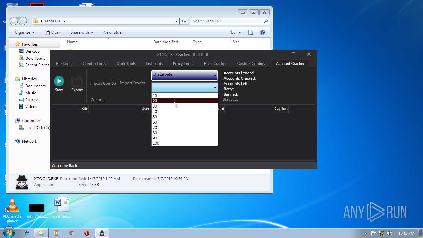Viewport: 423px width, 238px height.
Task: Select Network in navigation pane
Action: tap(29, 141)
